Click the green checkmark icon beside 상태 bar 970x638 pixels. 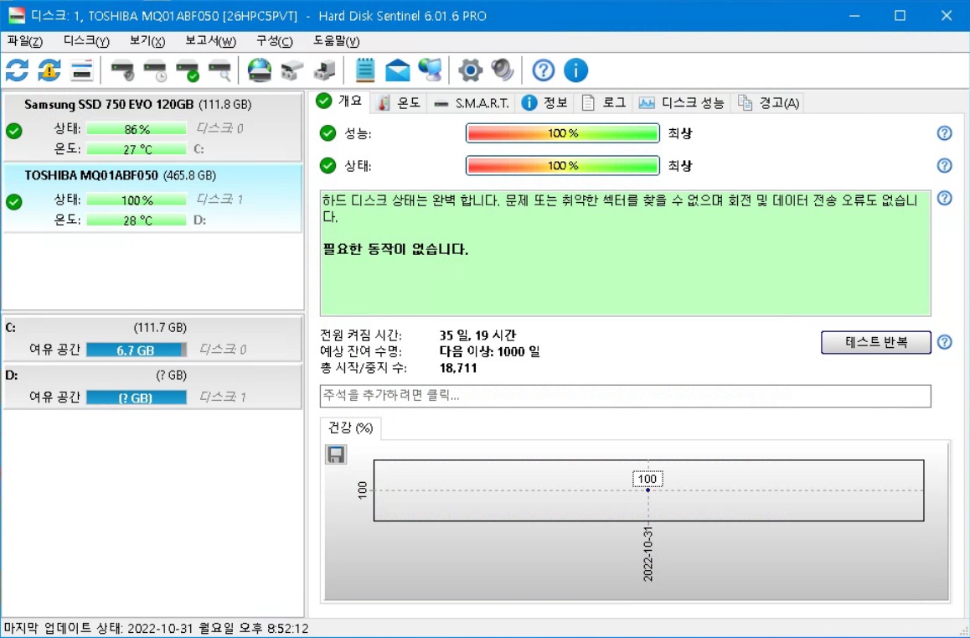coord(328,165)
